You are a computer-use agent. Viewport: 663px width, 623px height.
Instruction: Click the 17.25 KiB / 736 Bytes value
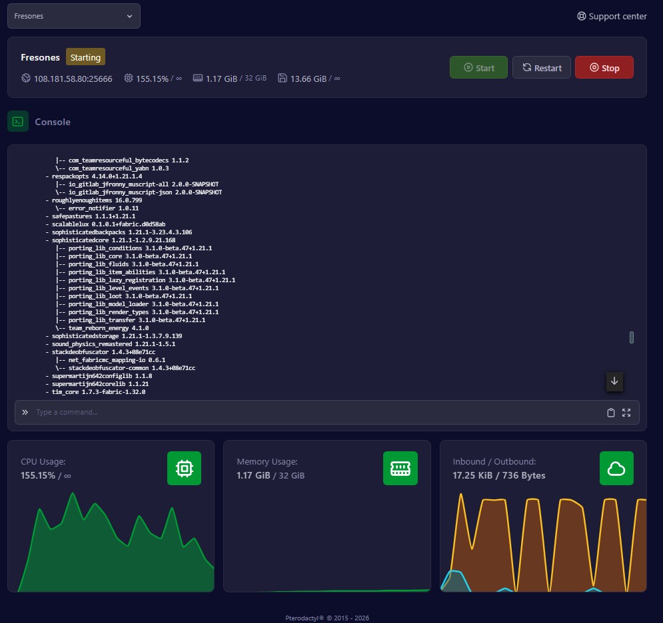point(499,476)
